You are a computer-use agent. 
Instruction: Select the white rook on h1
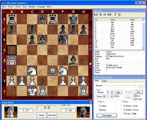[x=83, y=91]
